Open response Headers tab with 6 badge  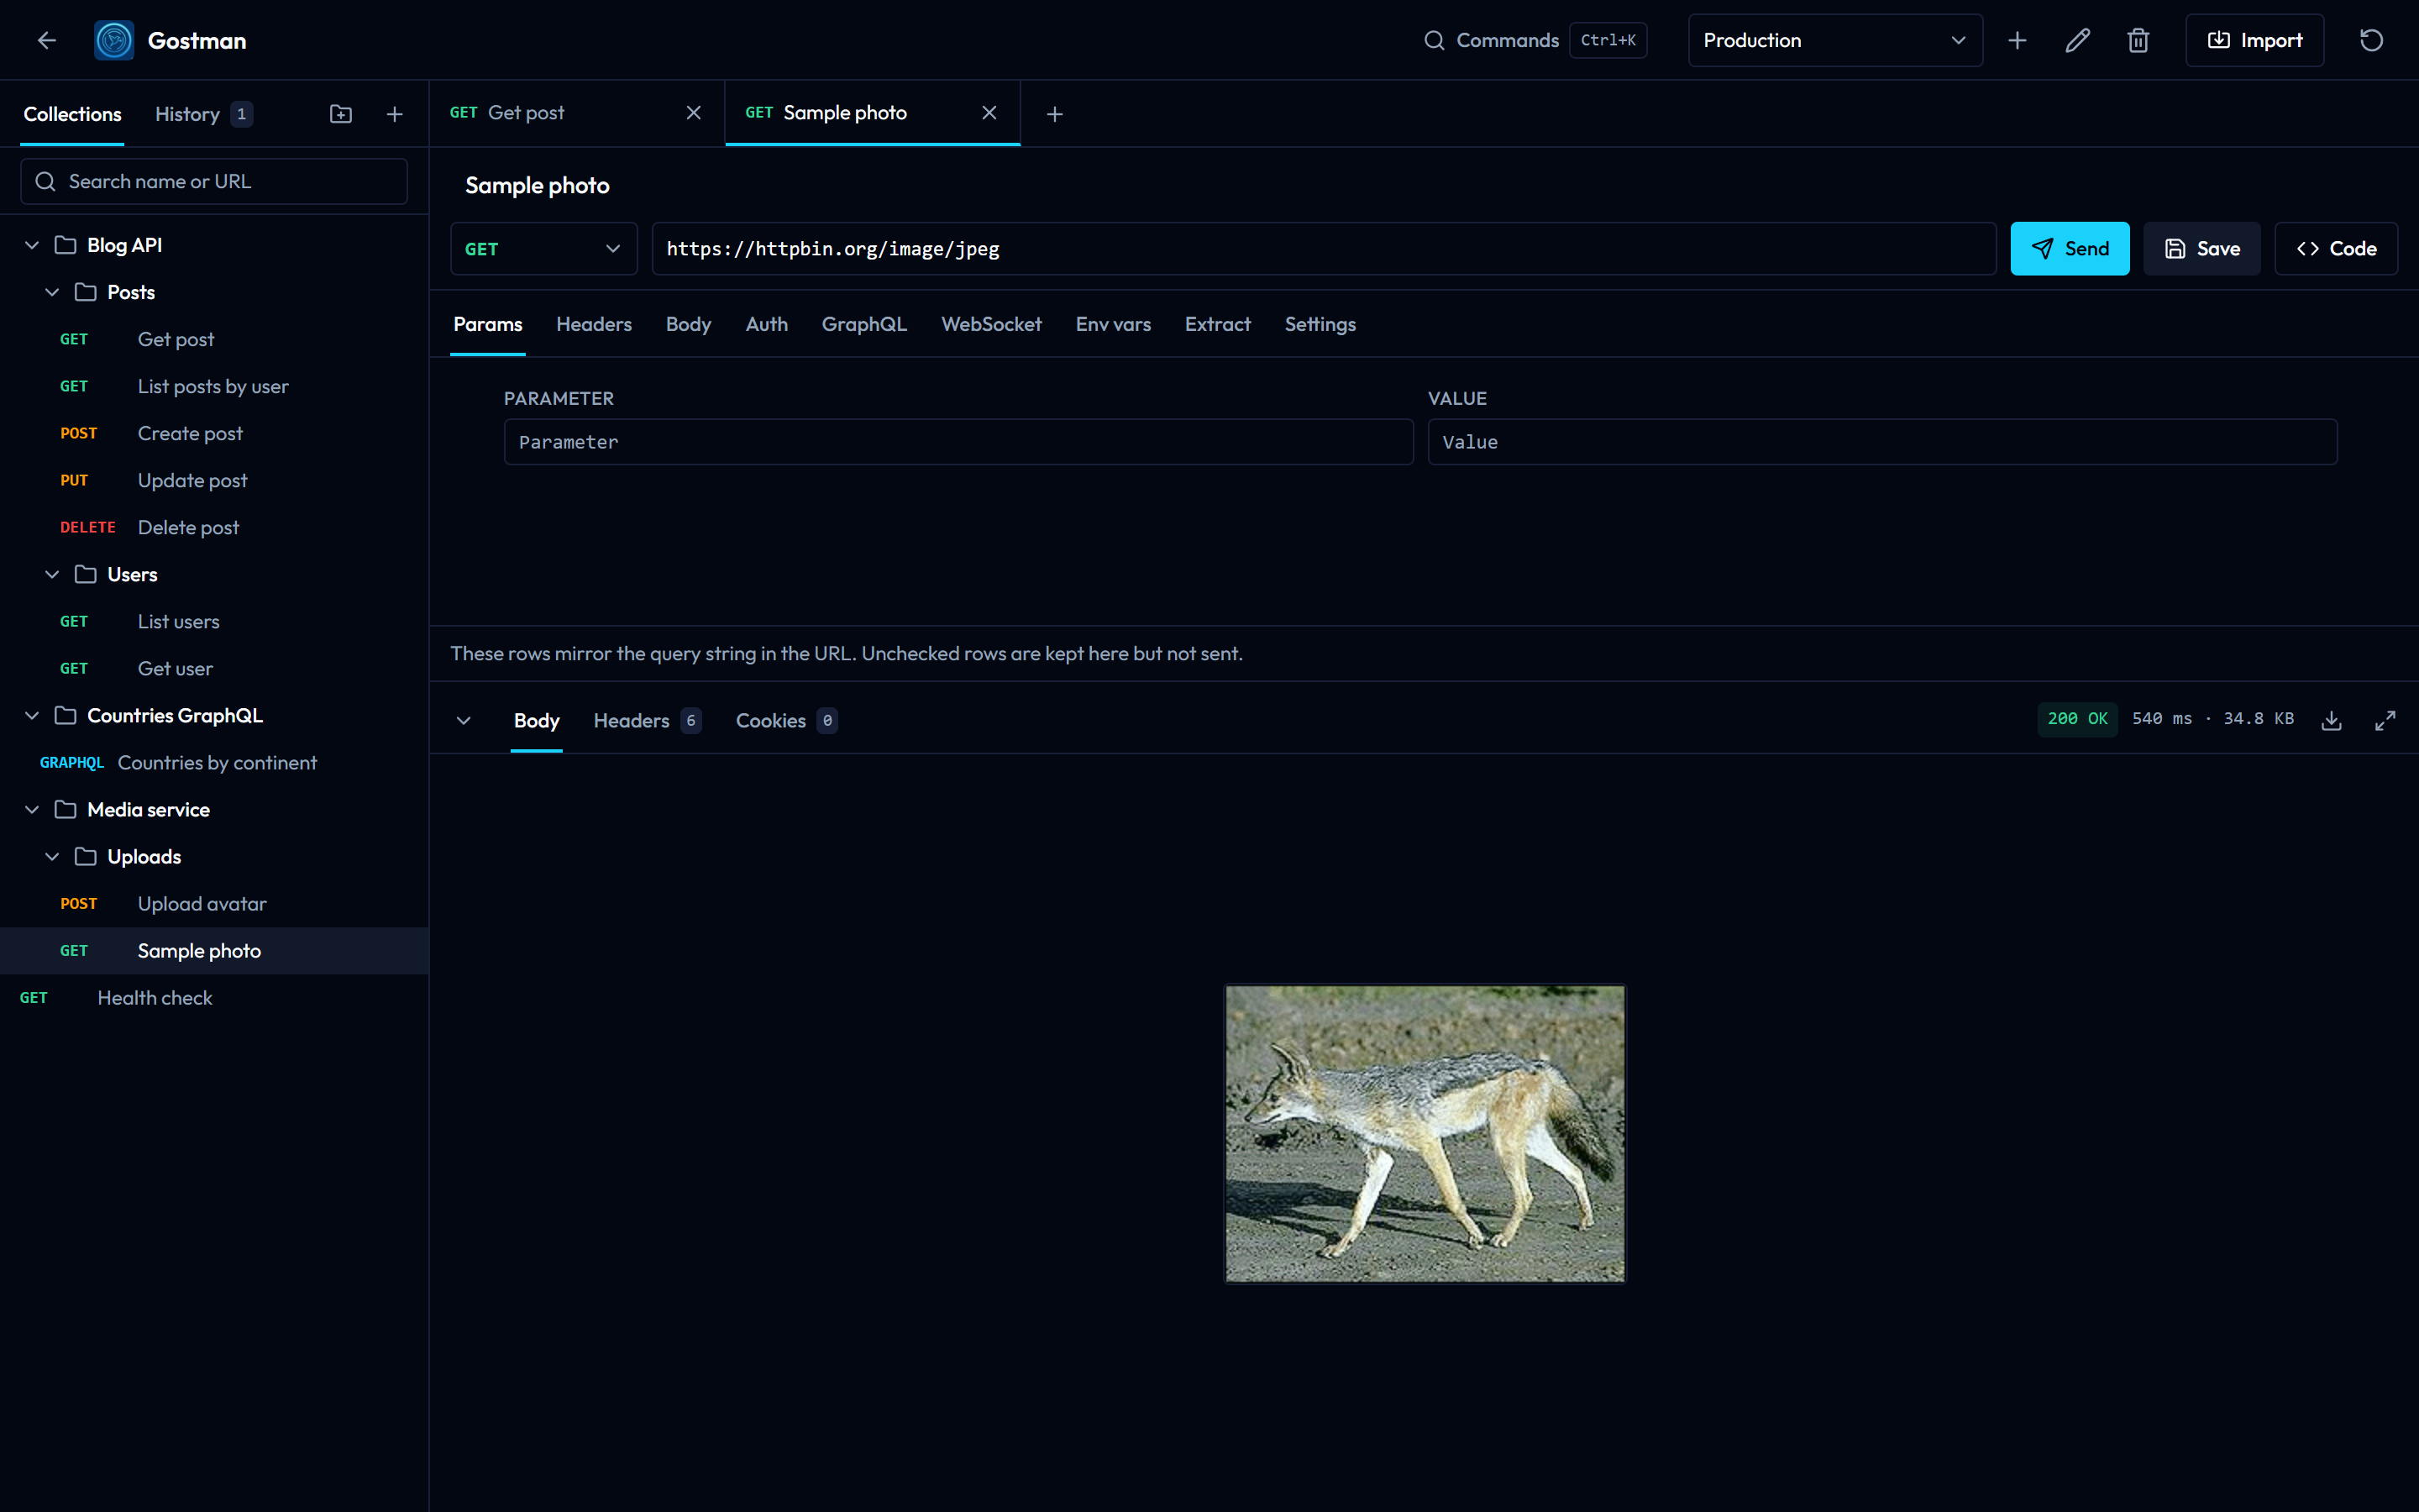[x=647, y=720]
